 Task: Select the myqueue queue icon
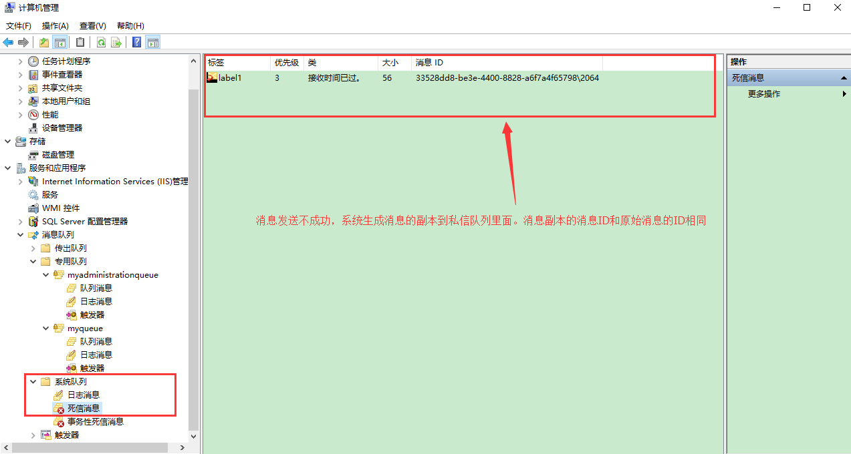pos(59,328)
